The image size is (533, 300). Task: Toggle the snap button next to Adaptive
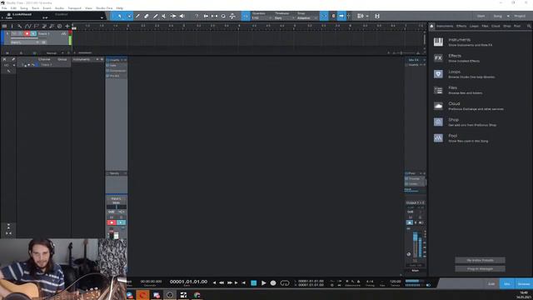tap(324, 16)
